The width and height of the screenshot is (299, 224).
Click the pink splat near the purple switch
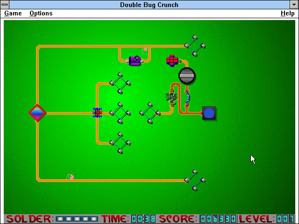tap(144, 51)
